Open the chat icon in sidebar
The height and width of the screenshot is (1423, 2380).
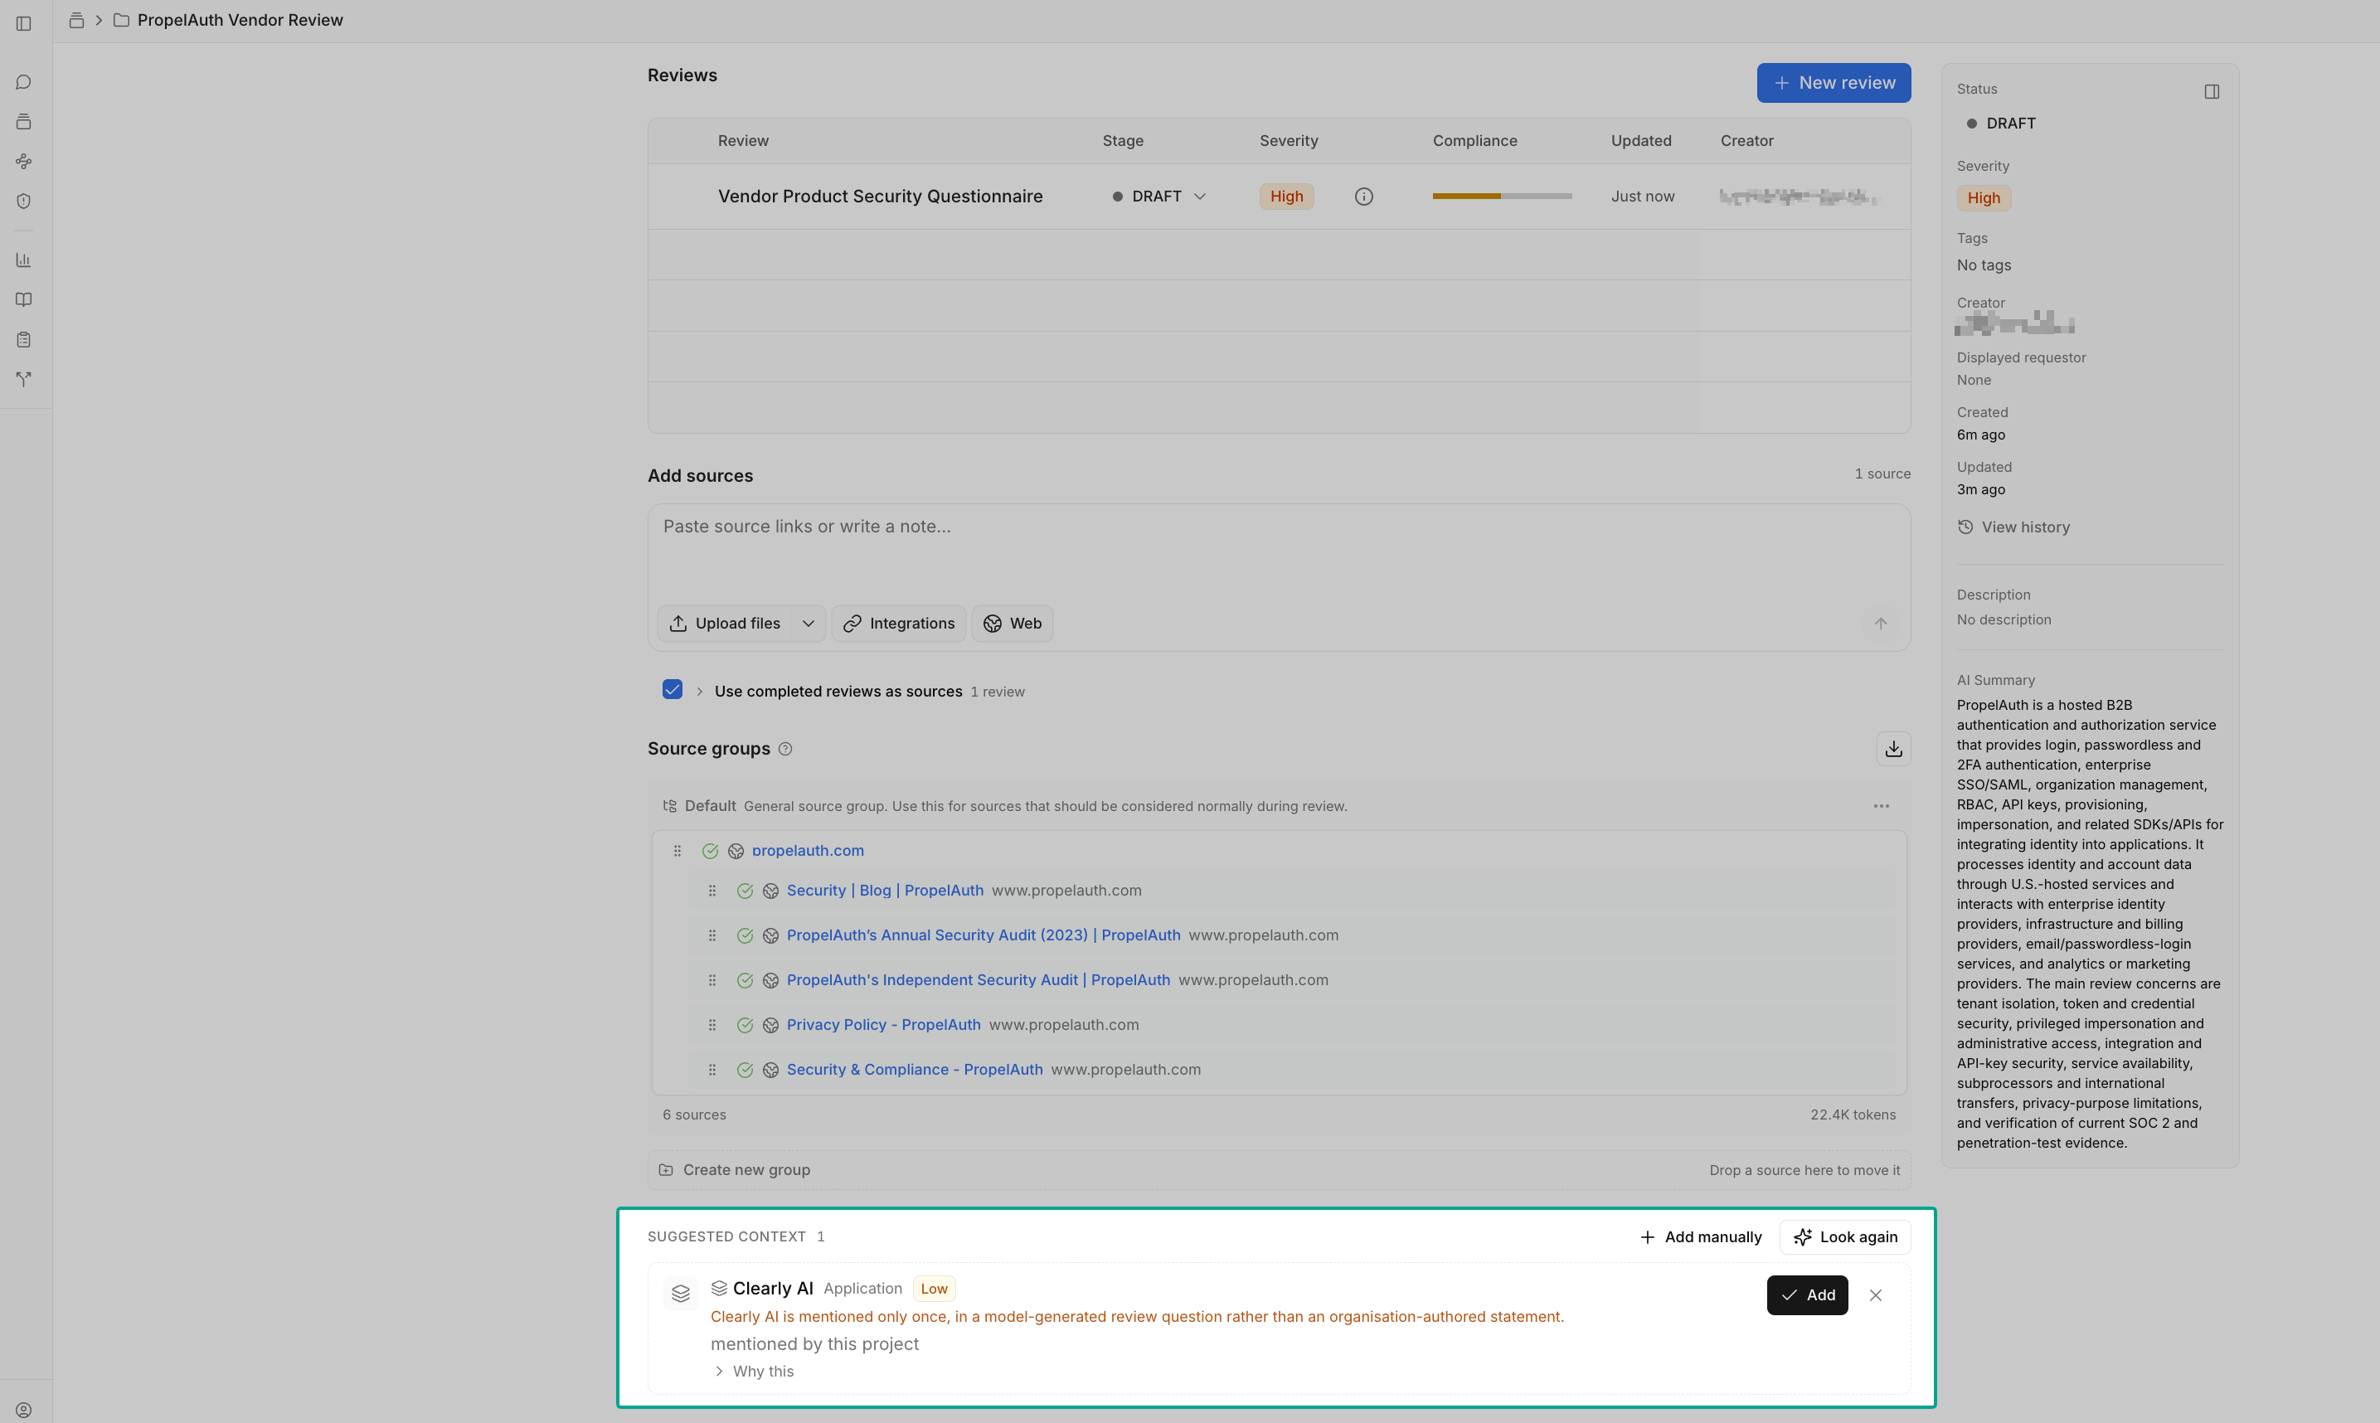[x=24, y=82]
